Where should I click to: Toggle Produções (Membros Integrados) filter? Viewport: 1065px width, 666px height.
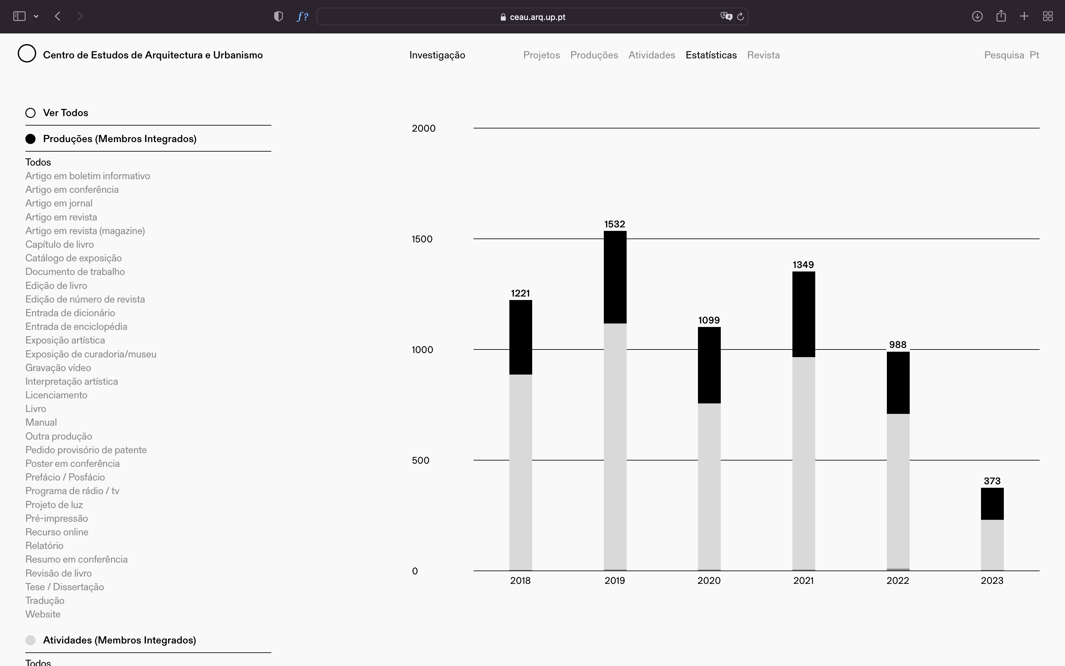click(x=30, y=139)
